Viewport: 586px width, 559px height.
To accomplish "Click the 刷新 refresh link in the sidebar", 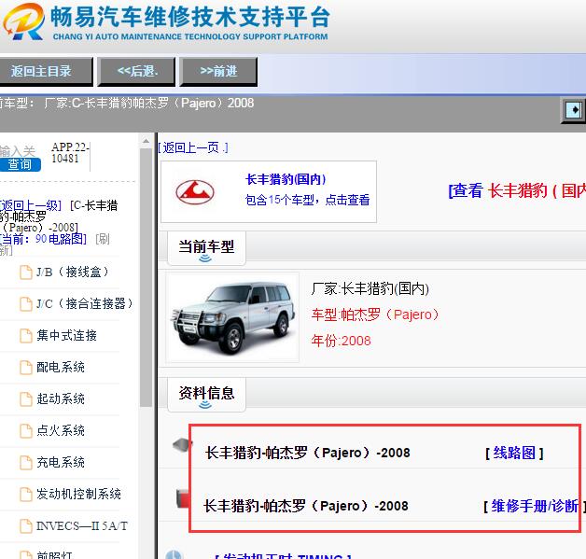I will (103, 239).
